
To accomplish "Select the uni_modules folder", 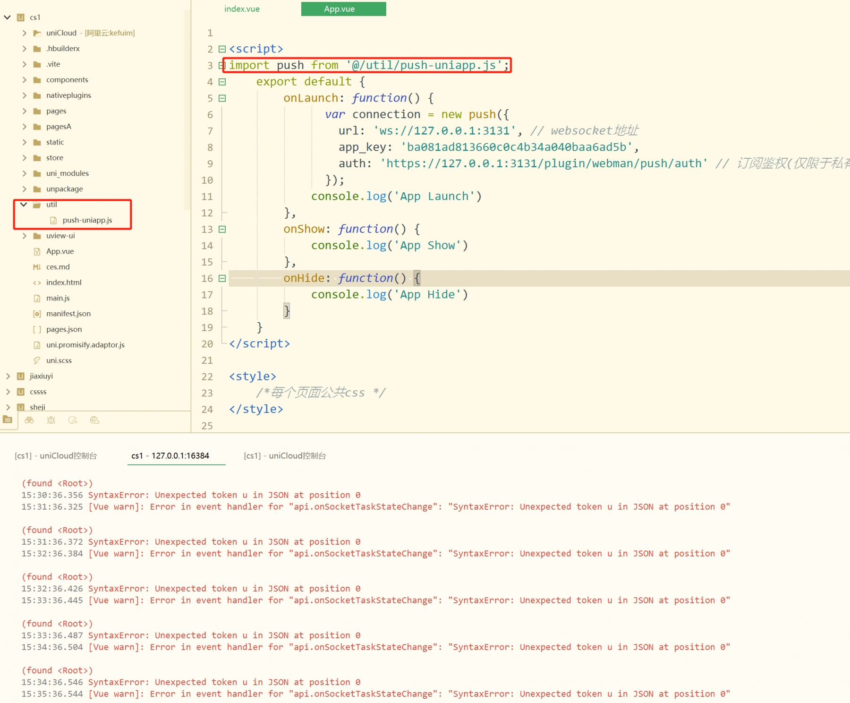I will click(x=68, y=173).
